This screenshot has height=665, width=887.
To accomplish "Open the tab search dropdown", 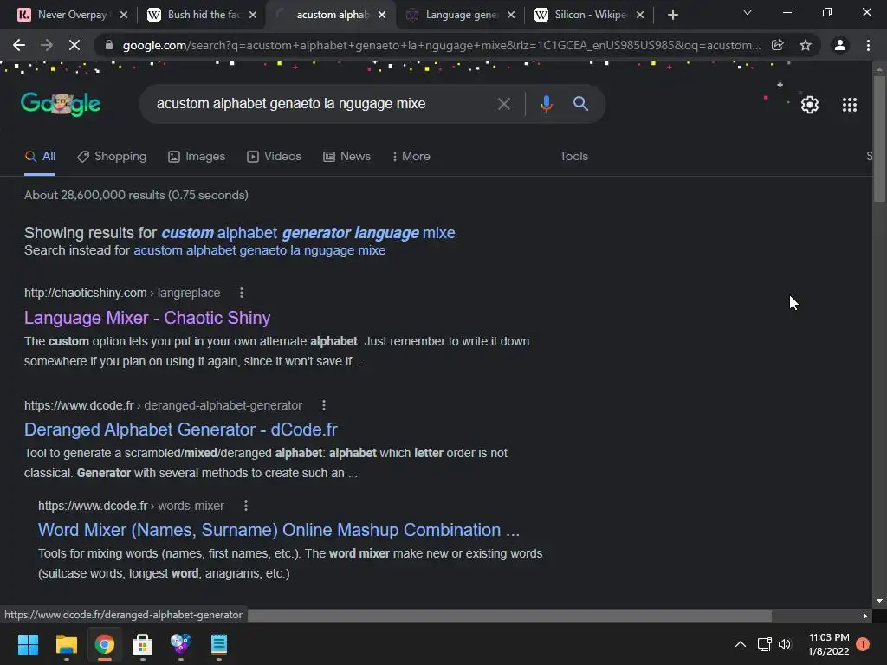I will [x=748, y=12].
